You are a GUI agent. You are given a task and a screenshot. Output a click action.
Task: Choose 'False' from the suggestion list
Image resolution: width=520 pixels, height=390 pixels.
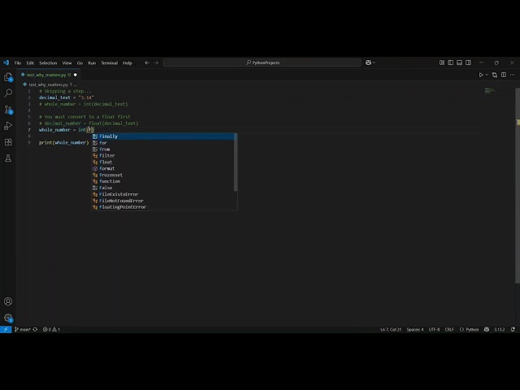(x=163, y=188)
